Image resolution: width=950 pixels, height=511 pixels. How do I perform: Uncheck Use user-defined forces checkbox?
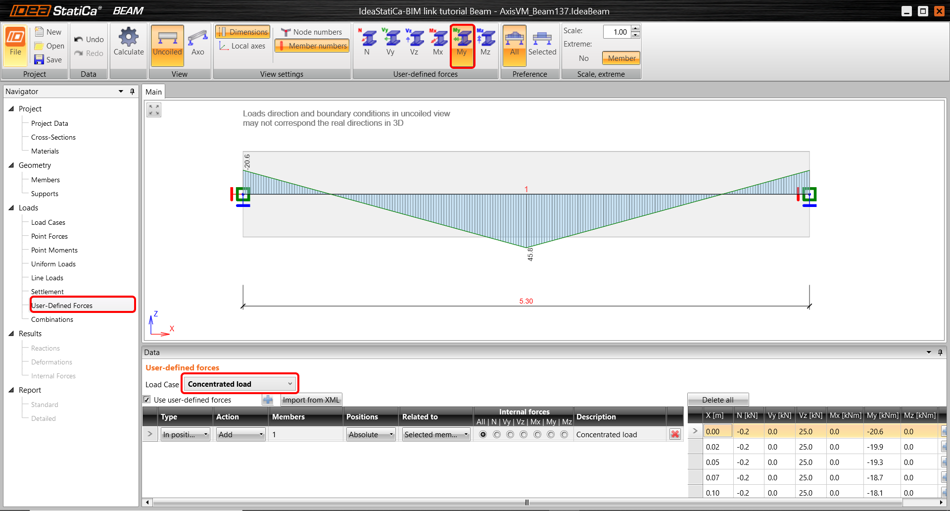147,400
